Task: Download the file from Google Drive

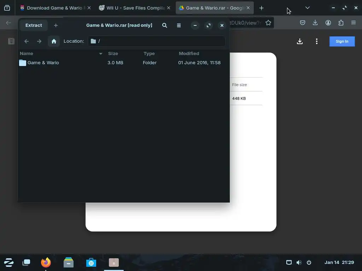Action: tap(300, 42)
